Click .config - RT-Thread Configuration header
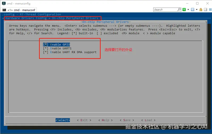The width and height of the screenshot is (212, 134). (x=32, y=14)
